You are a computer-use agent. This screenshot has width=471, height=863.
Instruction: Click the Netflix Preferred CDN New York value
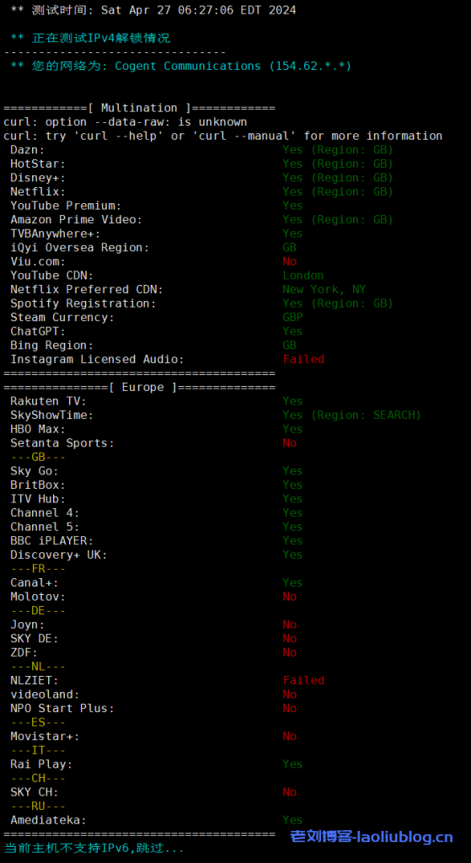324,289
